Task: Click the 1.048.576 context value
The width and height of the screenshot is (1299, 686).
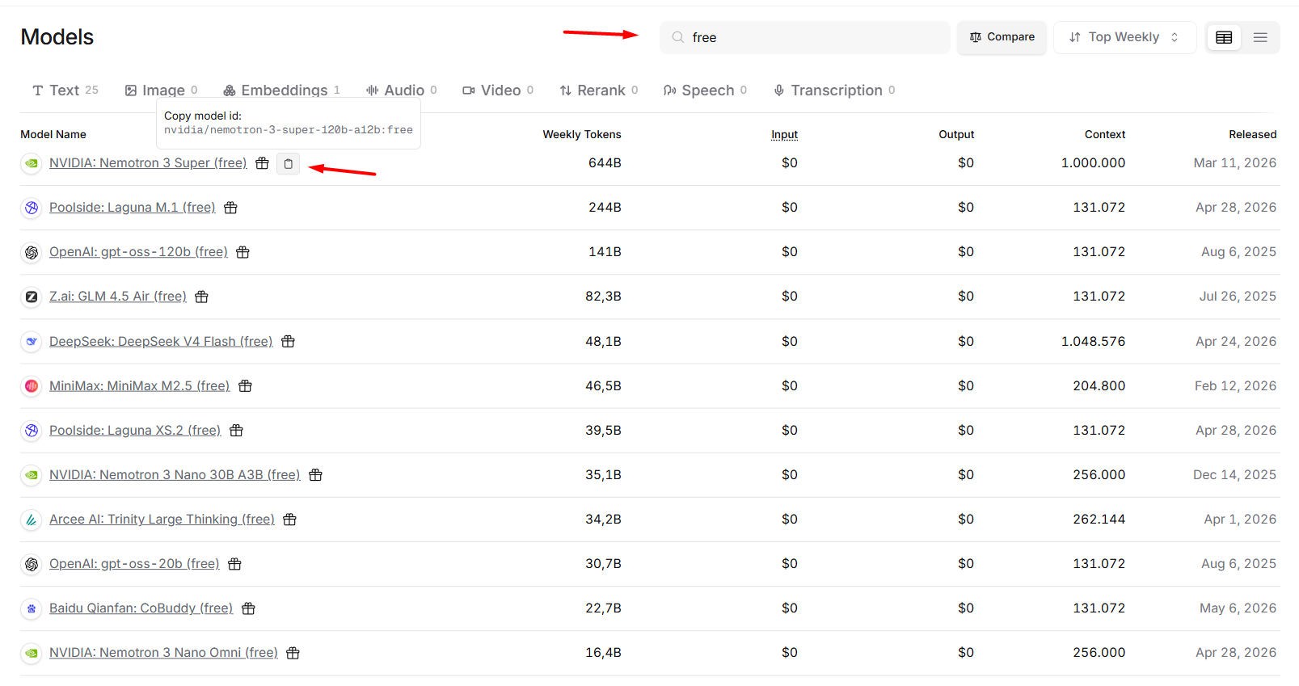Action: [x=1093, y=342]
